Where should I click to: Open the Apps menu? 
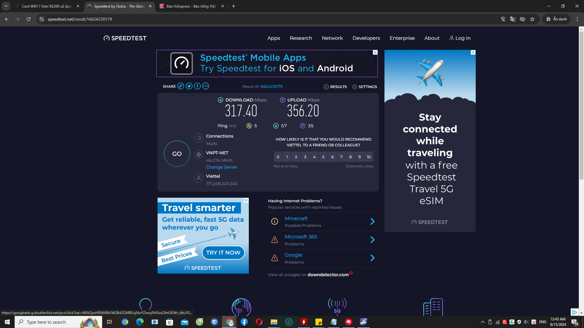274,38
